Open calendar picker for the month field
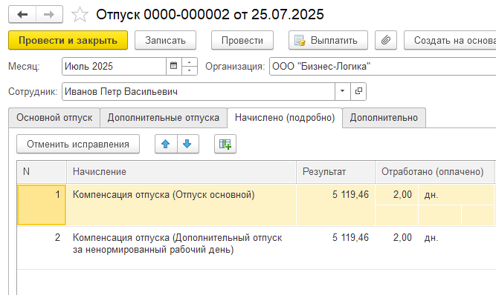The image size is (496, 295). [x=174, y=66]
